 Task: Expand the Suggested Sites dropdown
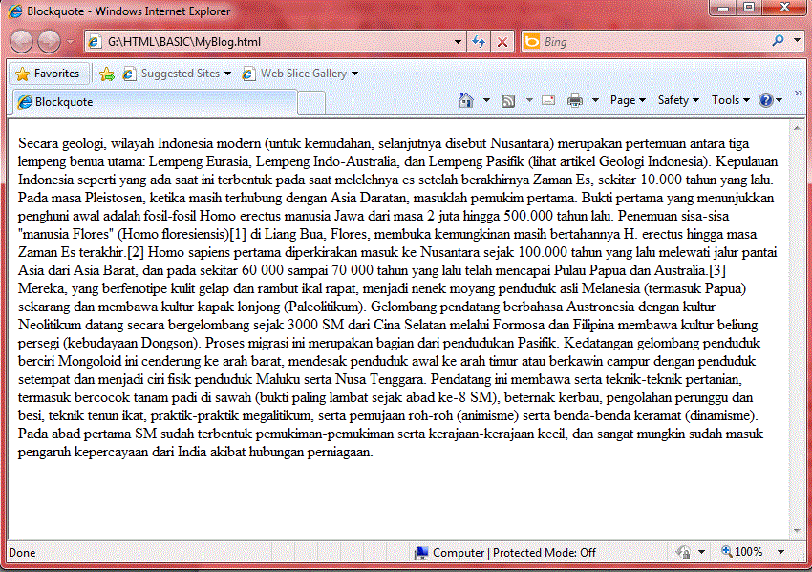click(229, 73)
